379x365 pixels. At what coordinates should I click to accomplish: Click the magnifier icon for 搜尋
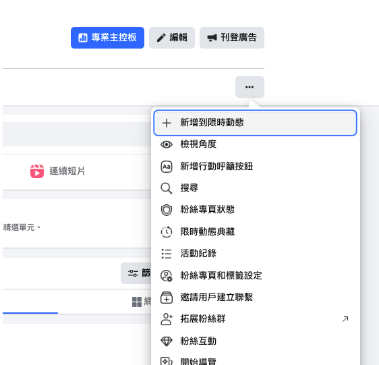[167, 188]
